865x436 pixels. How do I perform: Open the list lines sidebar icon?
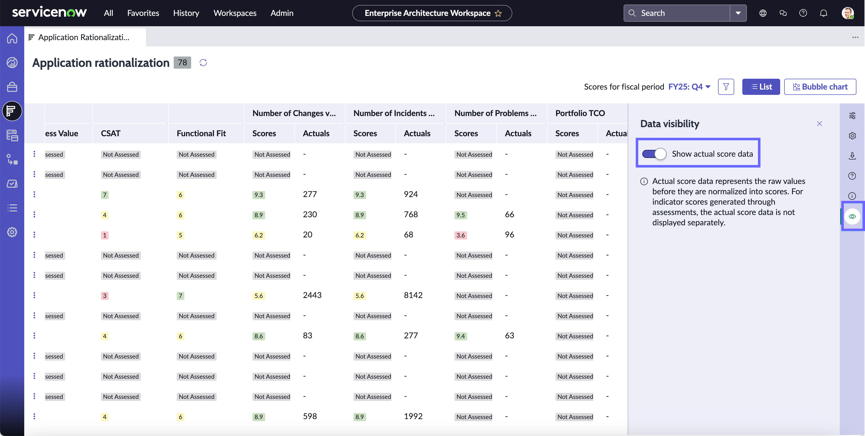(x=12, y=208)
